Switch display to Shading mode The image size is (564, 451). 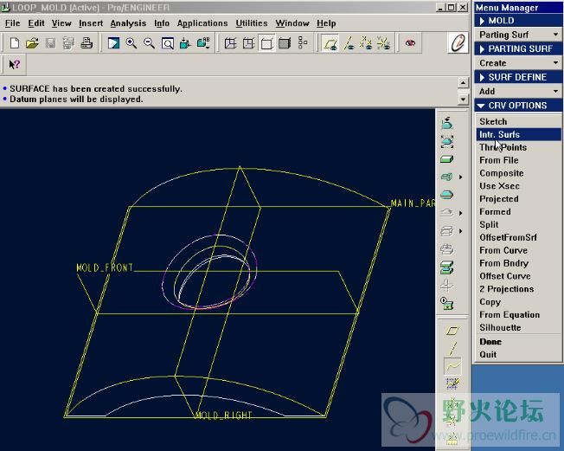pos(285,43)
